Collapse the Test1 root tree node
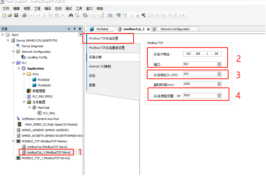Screen dimensions: 266x177 [3, 34]
